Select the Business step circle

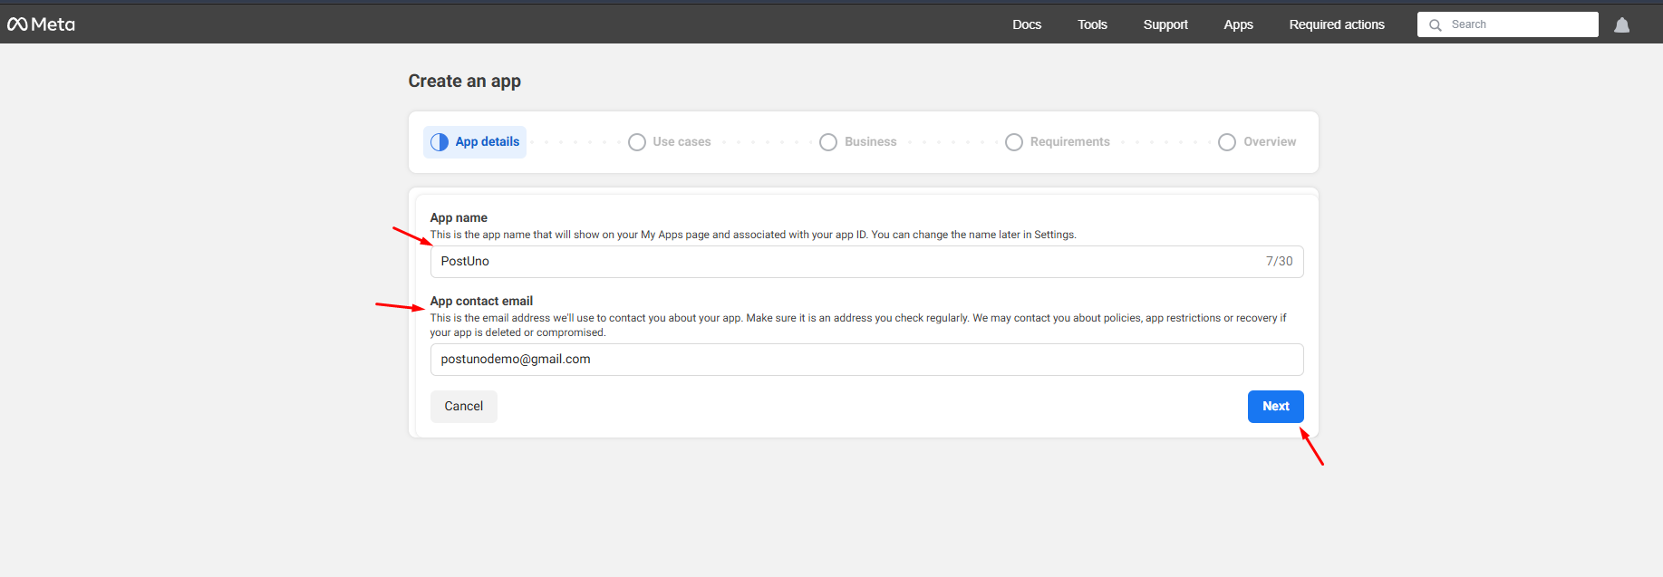828,142
